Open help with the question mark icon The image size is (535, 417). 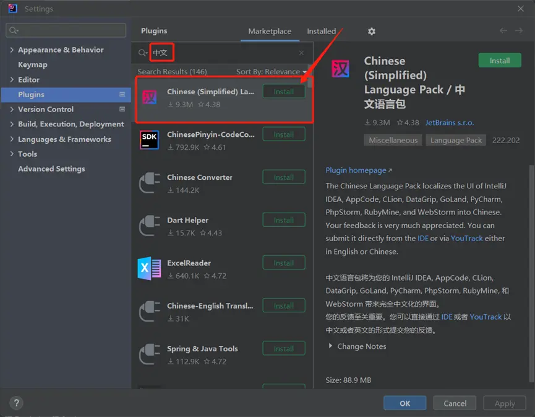click(x=16, y=403)
